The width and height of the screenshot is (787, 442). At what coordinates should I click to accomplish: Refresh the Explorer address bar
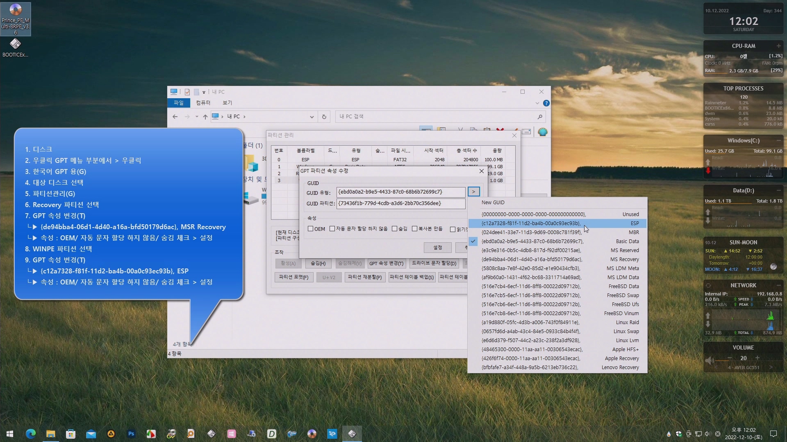tap(324, 117)
